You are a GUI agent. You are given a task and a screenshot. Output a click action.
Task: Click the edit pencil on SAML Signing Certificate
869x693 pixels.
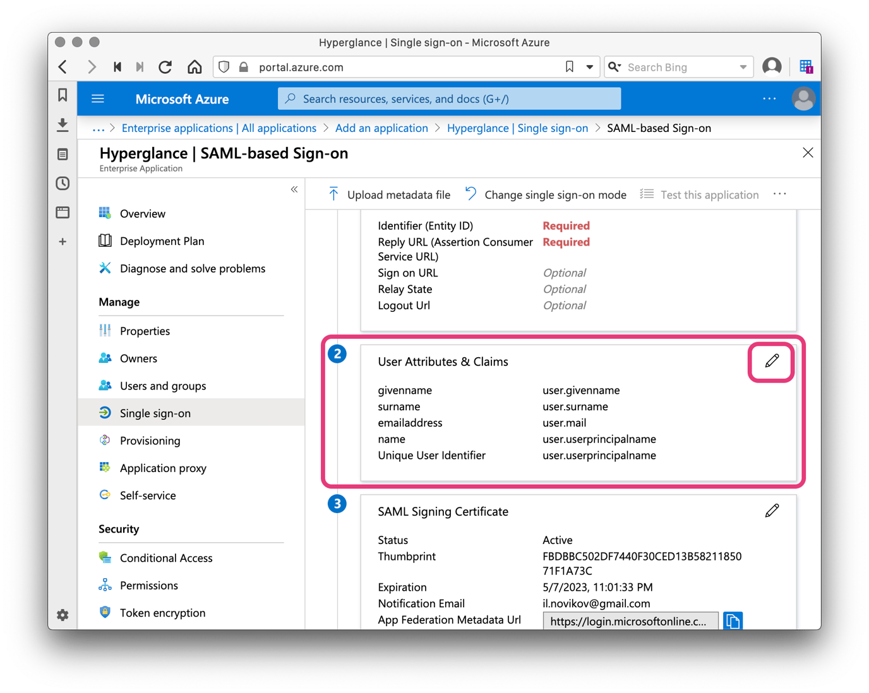[772, 510]
